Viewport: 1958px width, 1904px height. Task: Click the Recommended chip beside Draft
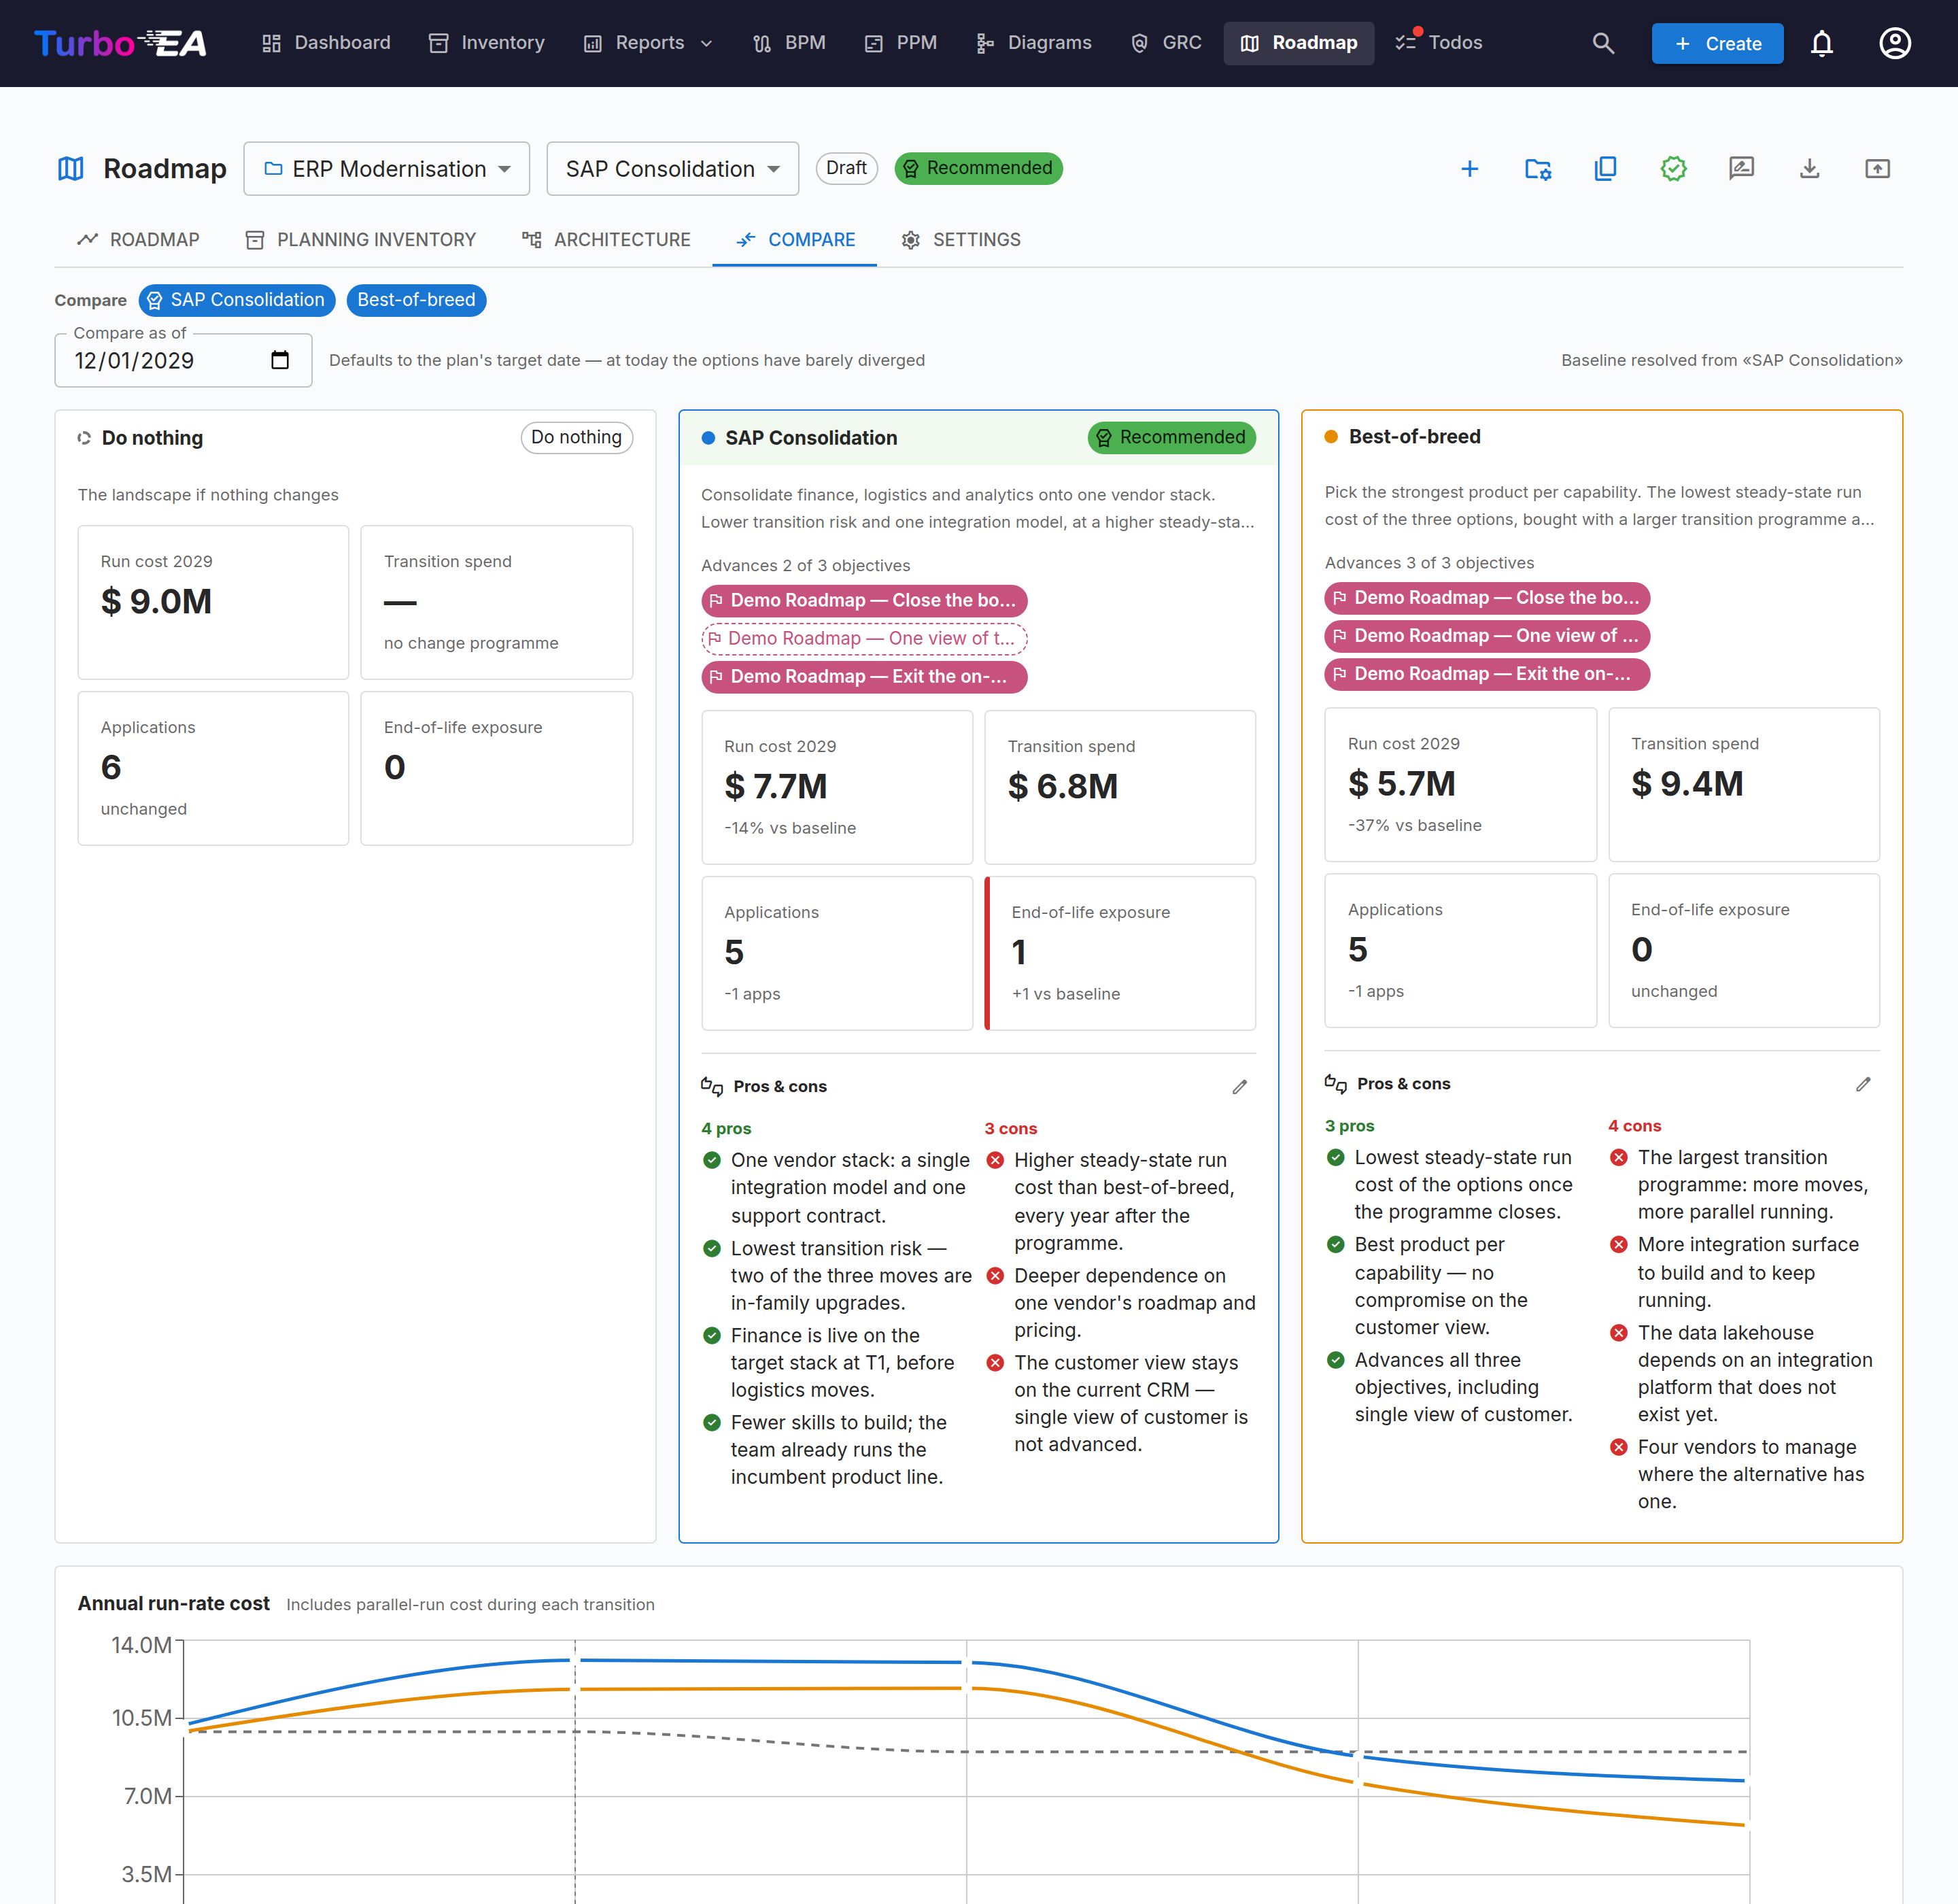point(978,168)
